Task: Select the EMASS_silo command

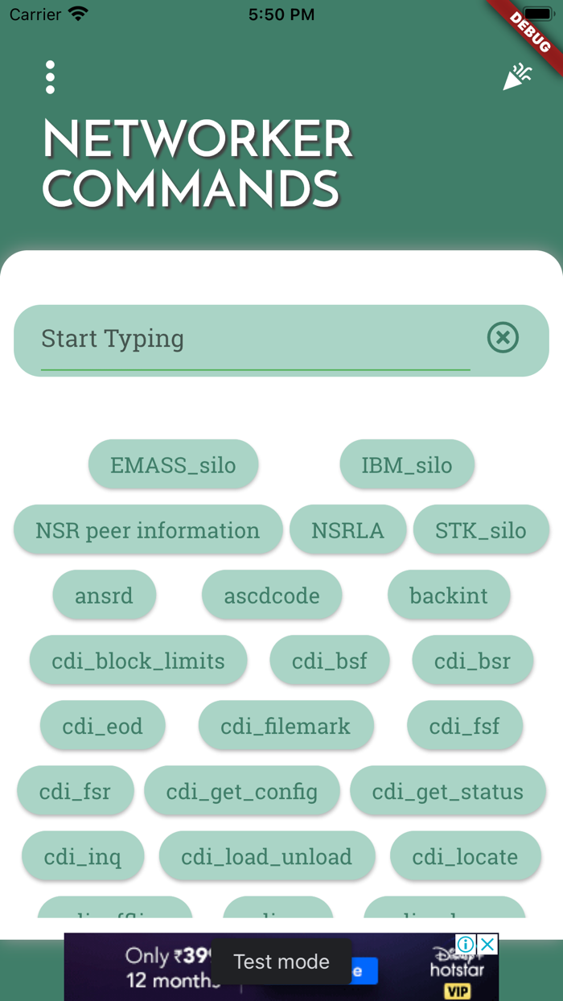Action: click(173, 464)
